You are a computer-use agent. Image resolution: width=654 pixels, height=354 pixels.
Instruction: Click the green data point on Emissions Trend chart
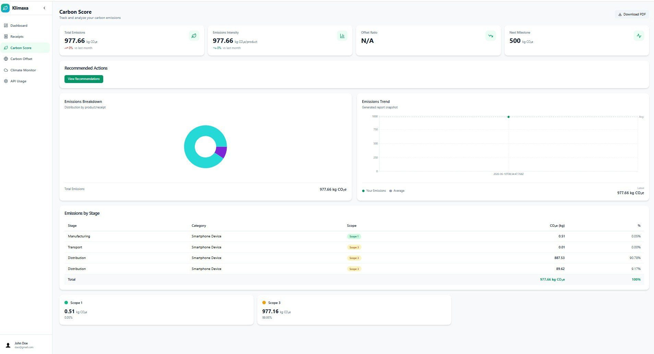pos(508,117)
